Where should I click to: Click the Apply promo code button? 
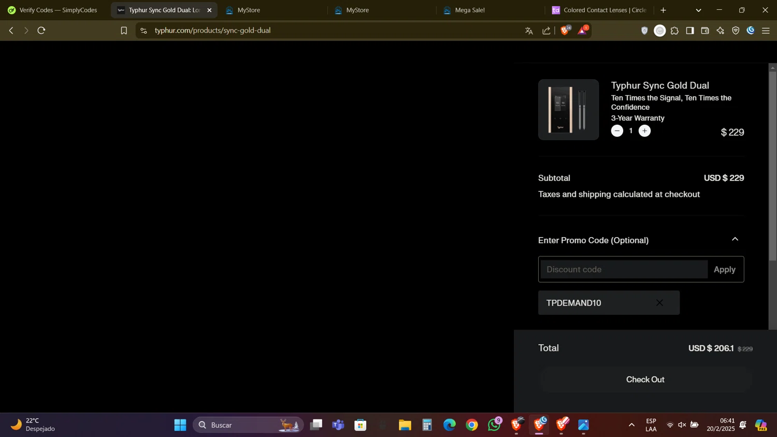725,269
